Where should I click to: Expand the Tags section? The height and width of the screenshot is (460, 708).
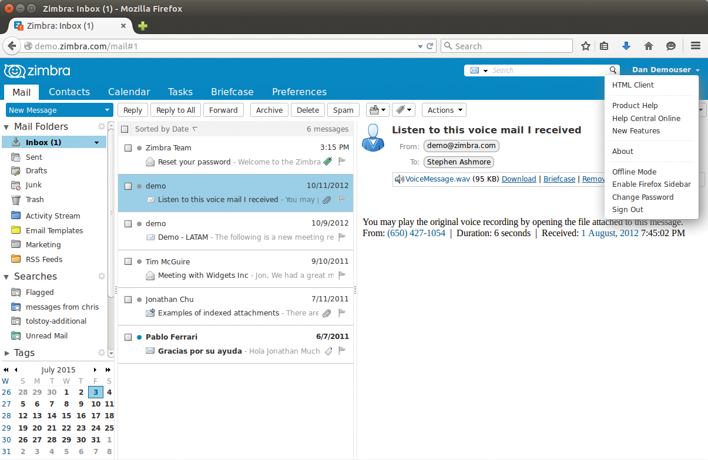[7, 353]
